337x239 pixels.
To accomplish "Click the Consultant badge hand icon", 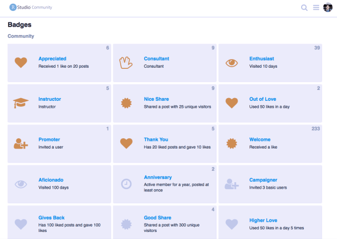I will [x=126, y=63].
